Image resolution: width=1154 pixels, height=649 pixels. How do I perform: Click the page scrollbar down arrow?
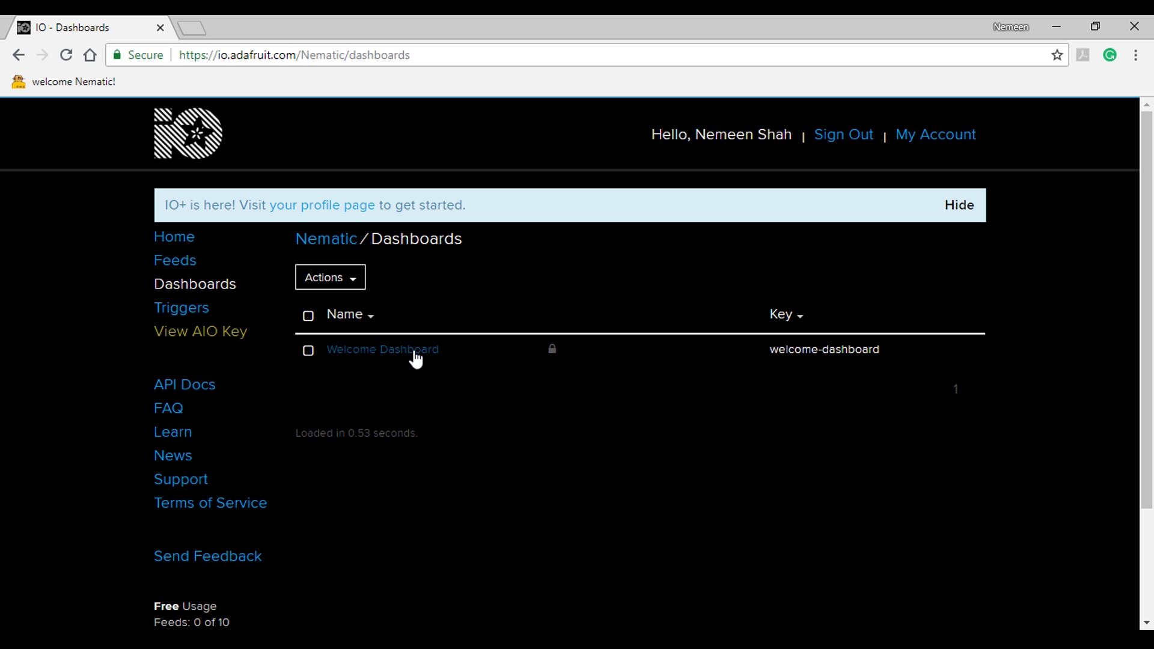point(1146,623)
